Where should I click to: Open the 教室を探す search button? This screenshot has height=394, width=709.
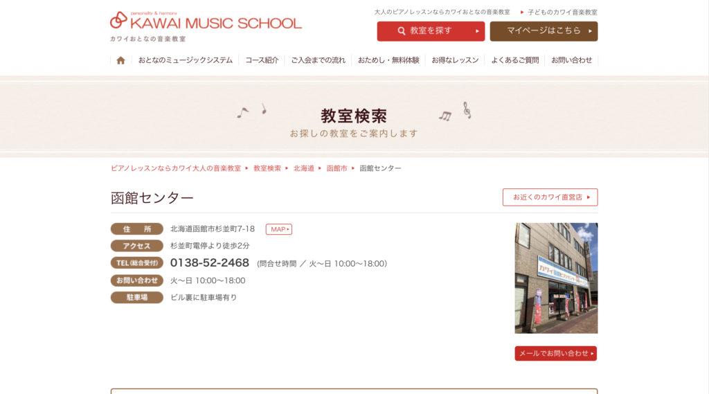(x=431, y=31)
